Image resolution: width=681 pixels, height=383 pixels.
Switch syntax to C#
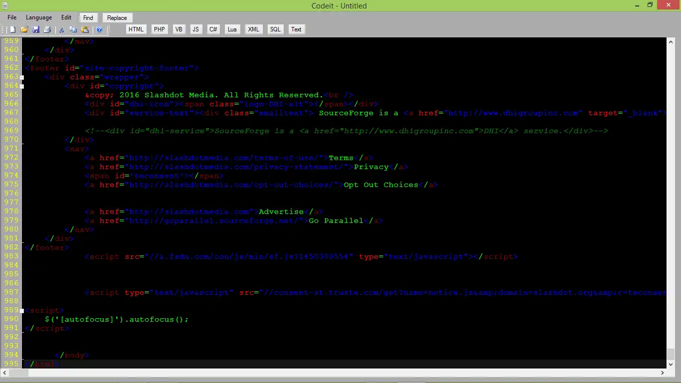(x=213, y=29)
